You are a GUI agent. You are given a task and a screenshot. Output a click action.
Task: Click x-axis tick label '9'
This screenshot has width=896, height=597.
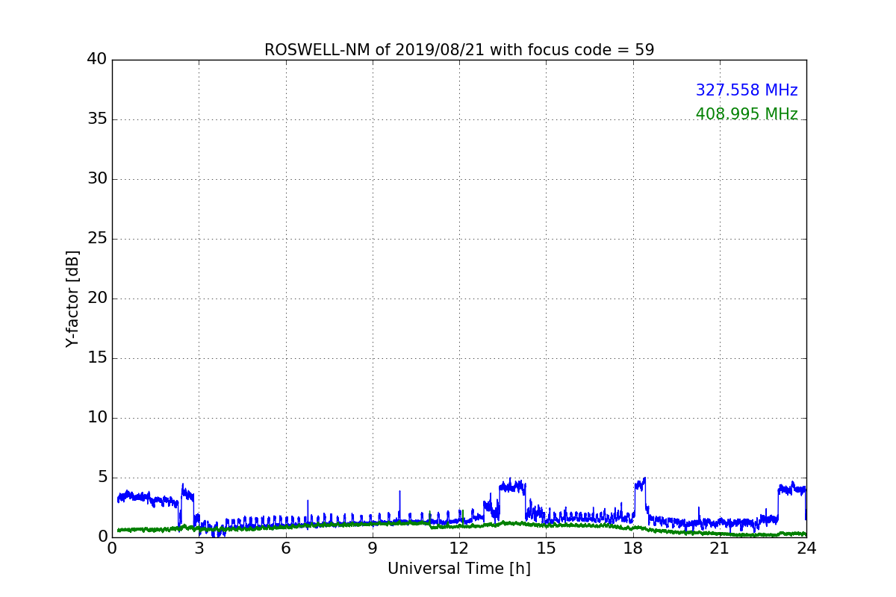point(373,548)
